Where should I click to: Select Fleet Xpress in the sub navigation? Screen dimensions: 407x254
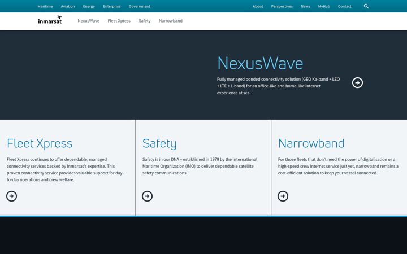click(119, 21)
